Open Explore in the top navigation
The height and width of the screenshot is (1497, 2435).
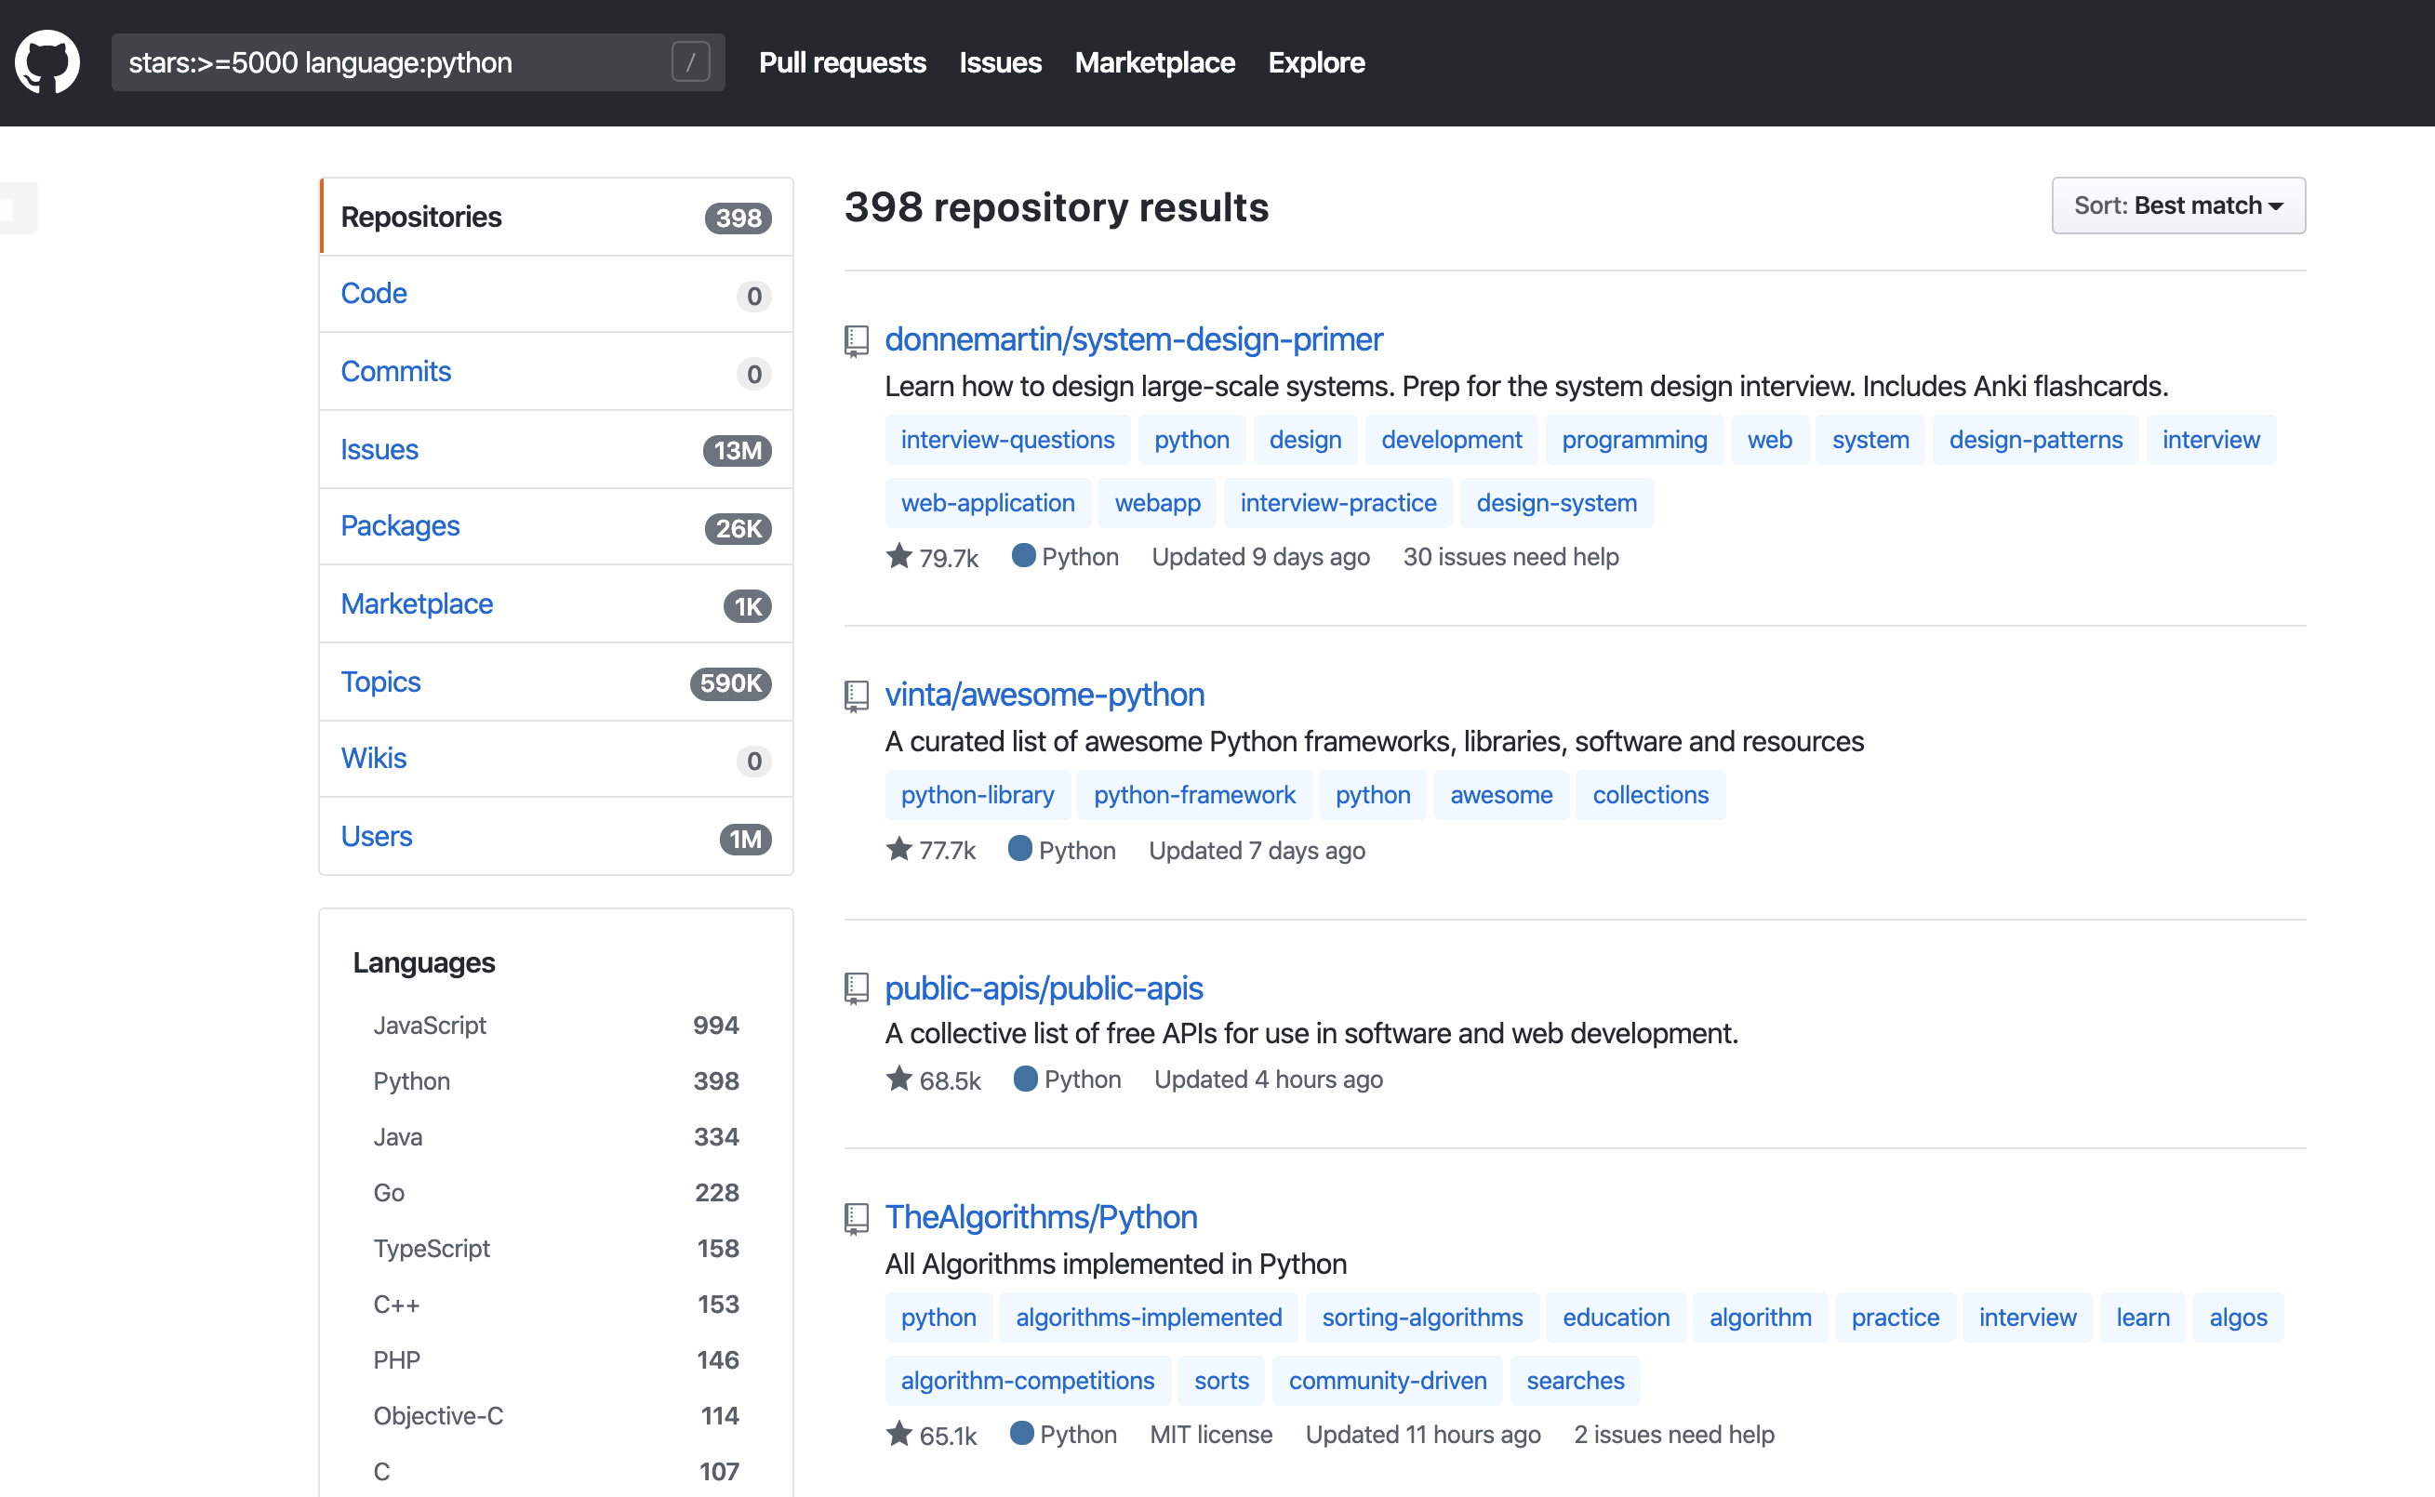coord(1315,62)
